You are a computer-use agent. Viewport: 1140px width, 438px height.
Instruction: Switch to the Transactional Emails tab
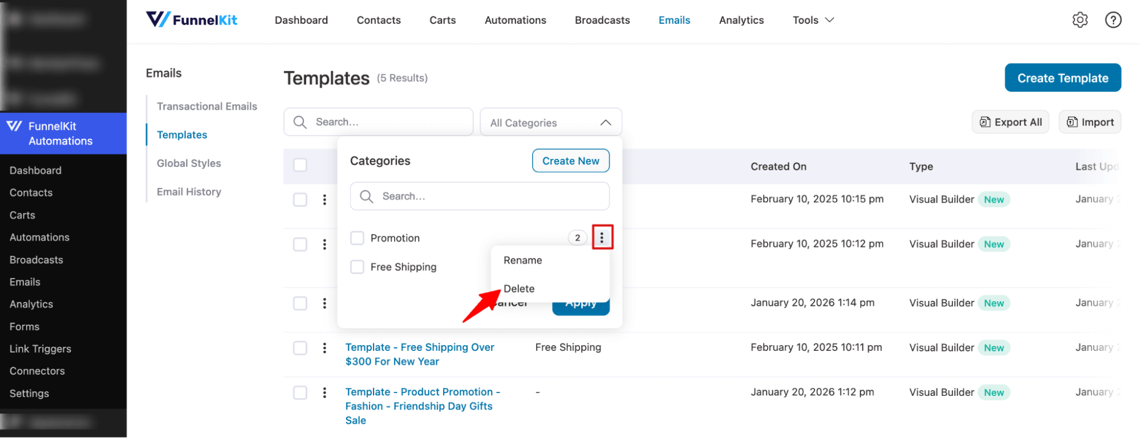point(206,106)
